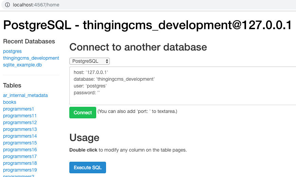Click into the connection settings textarea
This screenshot has height=177, width=296.
click(183, 86)
